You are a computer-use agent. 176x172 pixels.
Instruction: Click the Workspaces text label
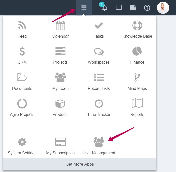pos(99,62)
